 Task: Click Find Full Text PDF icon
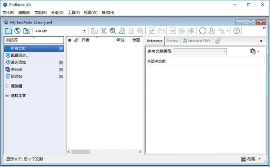140,31
